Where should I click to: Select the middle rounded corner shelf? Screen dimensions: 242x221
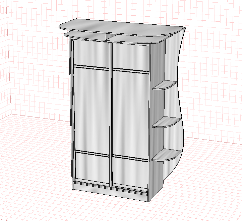tap(166, 123)
